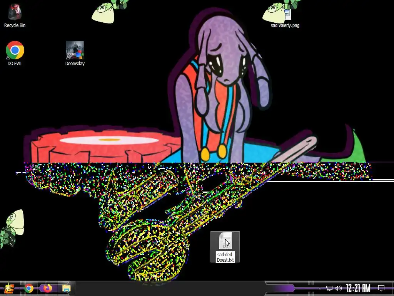Click the 'Recycle Bin' label text
The height and width of the screenshot is (296, 394).
(x=15, y=25)
